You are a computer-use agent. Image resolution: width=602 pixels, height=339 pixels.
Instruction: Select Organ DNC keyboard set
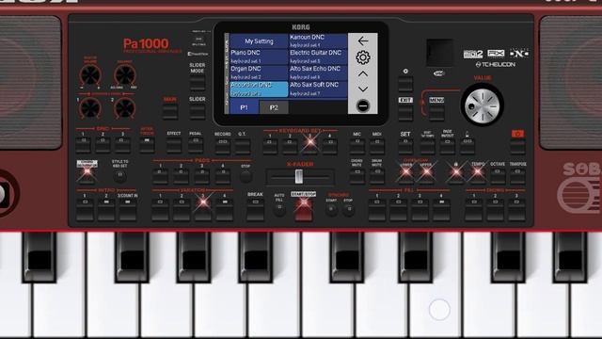click(x=259, y=73)
